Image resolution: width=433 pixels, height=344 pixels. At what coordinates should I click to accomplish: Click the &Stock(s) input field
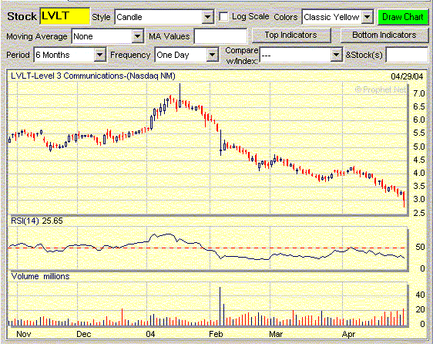[x=407, y=55]
